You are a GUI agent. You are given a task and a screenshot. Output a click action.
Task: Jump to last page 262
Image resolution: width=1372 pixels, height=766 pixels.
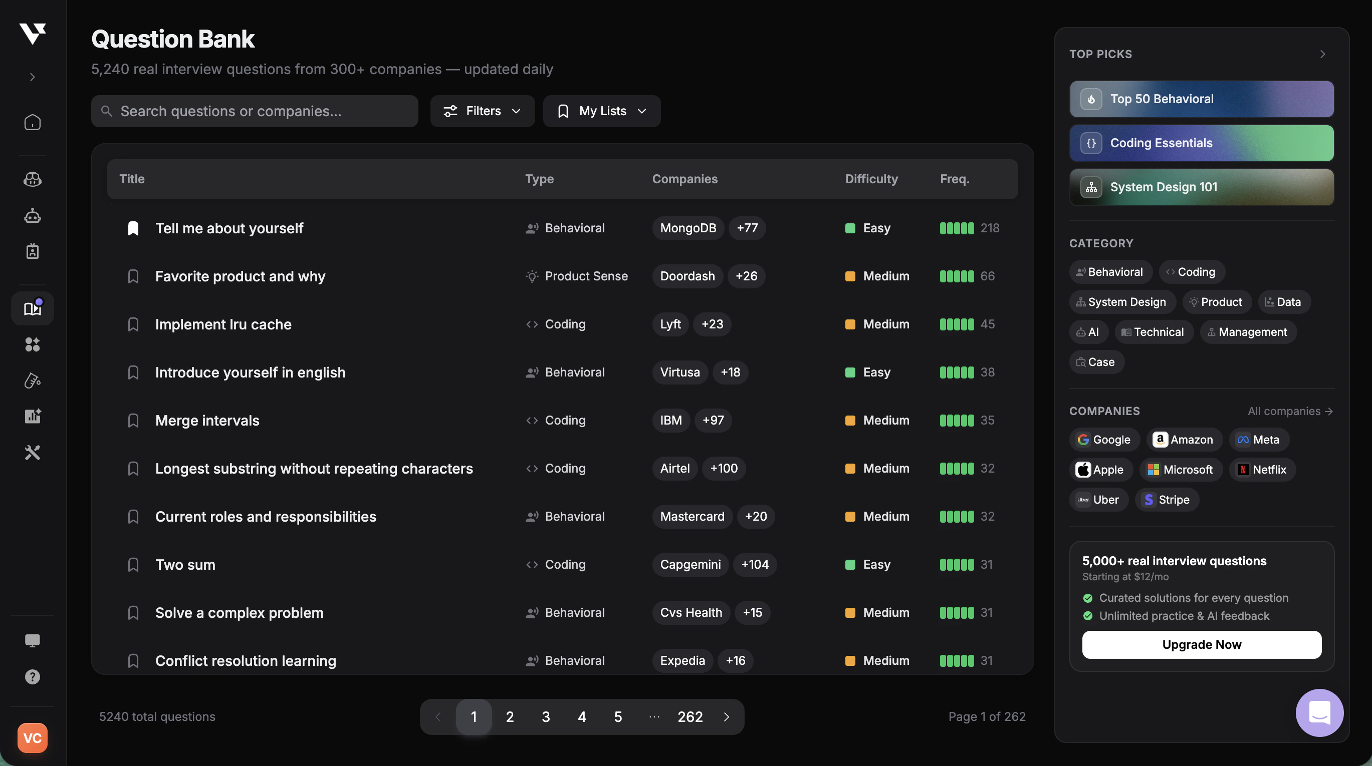tap(691, 717)
